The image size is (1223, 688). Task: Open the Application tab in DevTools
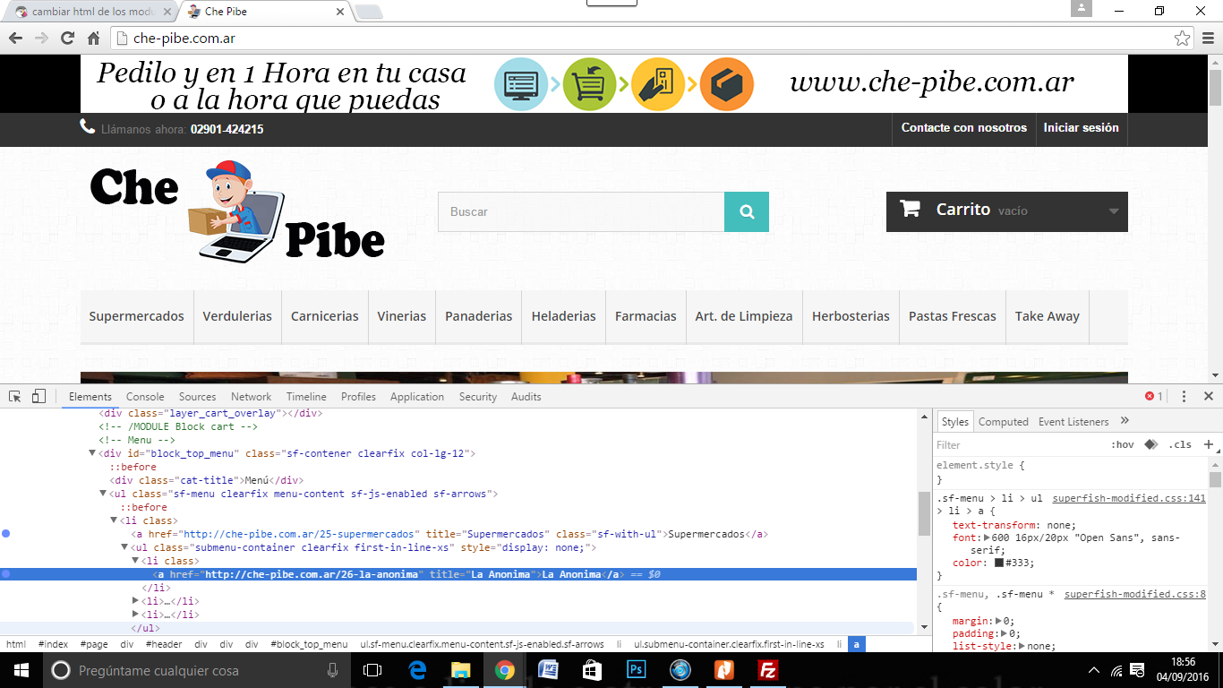(417, 397)
